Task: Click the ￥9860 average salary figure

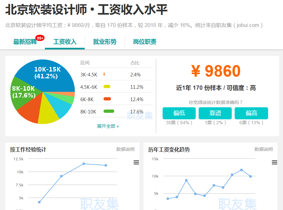Action: tap(216, 71)
